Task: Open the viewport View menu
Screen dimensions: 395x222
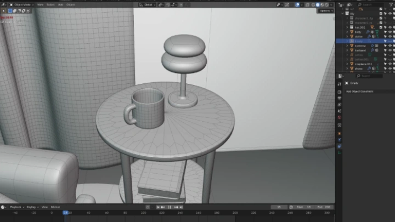Action: [40, 4]
